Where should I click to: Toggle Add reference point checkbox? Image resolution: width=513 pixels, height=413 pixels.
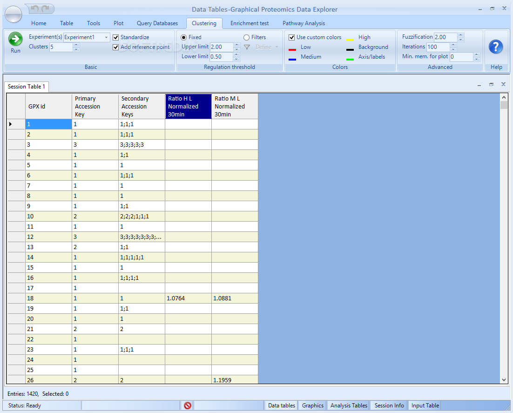115,47
